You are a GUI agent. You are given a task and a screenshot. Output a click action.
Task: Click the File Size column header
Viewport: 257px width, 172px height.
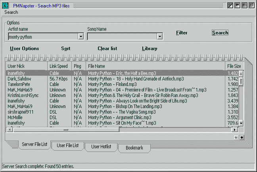234,66
